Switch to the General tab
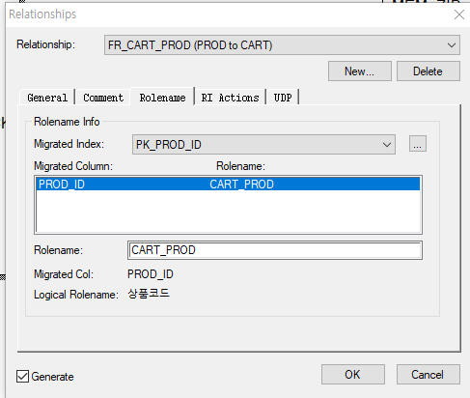The width and height of the screenshot is (470, 398). [x=47, y=98]
